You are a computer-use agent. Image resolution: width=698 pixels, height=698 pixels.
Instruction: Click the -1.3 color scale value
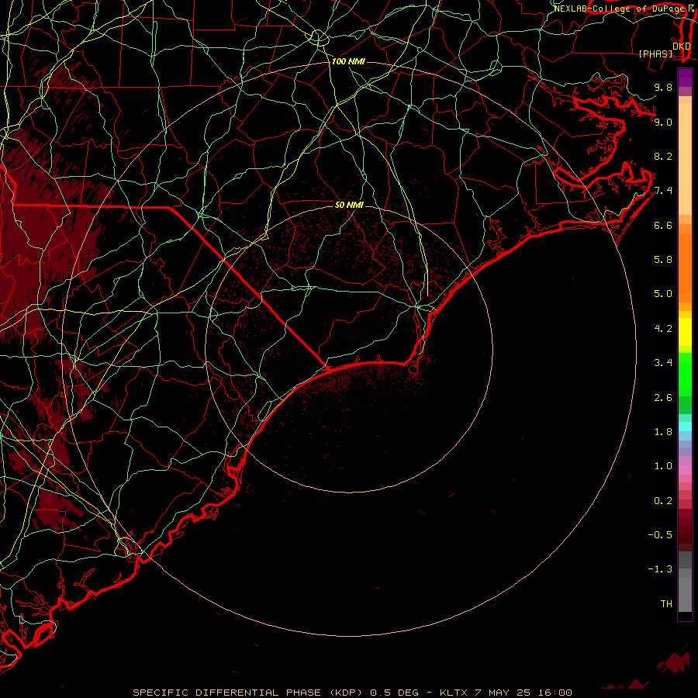pyautogui.click(x=660, y=569)
